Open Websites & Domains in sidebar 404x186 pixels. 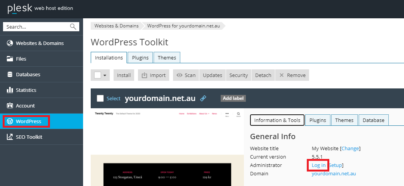click(x=42, y=43)
